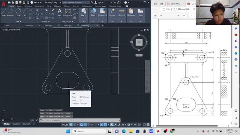Screen dimensions: 240x135
Task: Open the Layers panel dropdown
Action: [84, 22]
